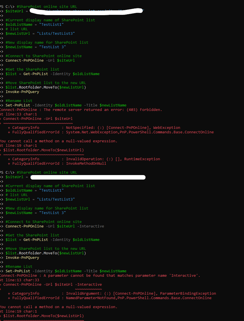244x321 pixels.
Task: Select the "NotSpecified: (:) [Connect-PnPOnline], WebException" CategoryInfo line
Action: (94, 128)
